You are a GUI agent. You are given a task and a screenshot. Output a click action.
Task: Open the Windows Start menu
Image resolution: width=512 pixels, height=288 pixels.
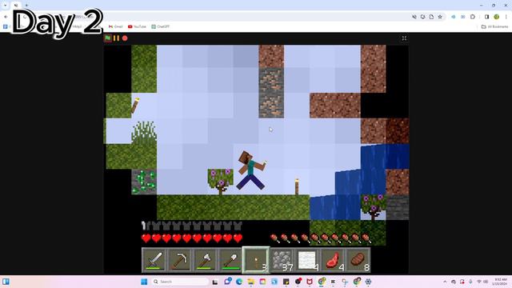pyautogui.click(x=144, y=282)
